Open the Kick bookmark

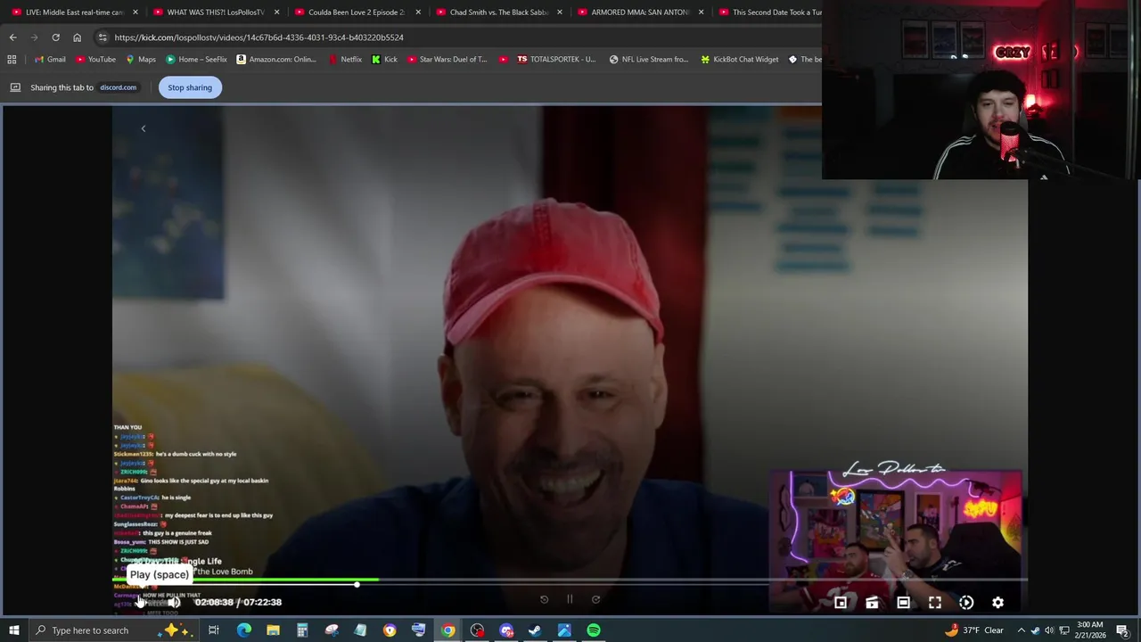click(384, 60)
